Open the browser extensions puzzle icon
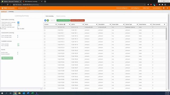Image resolution: width=170 pixels, height=95 pixels. coord(162,5)
